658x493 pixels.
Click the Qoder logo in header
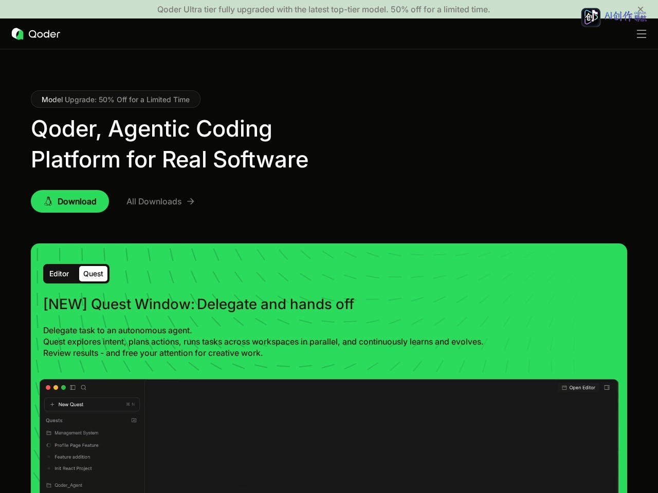coord(36,34)
